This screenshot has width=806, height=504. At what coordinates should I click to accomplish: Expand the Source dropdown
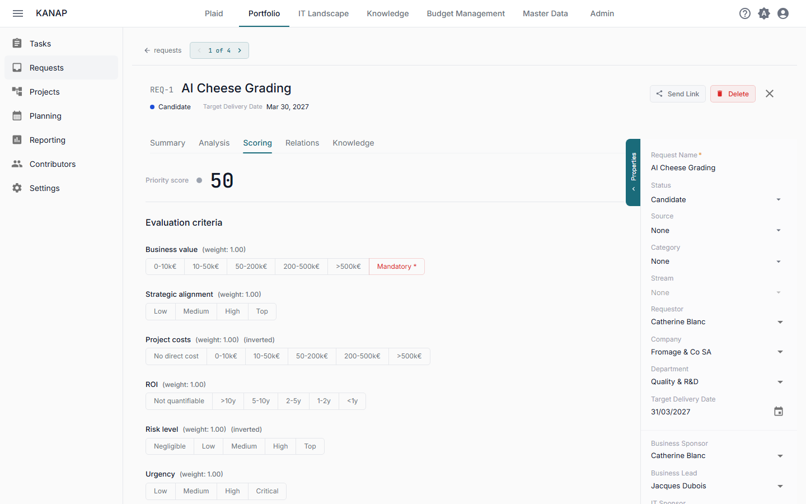pos(716,231)
